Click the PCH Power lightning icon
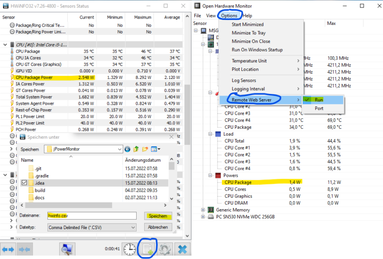The image size is (383, 259). pyautogui.click(x=12, y=130)
